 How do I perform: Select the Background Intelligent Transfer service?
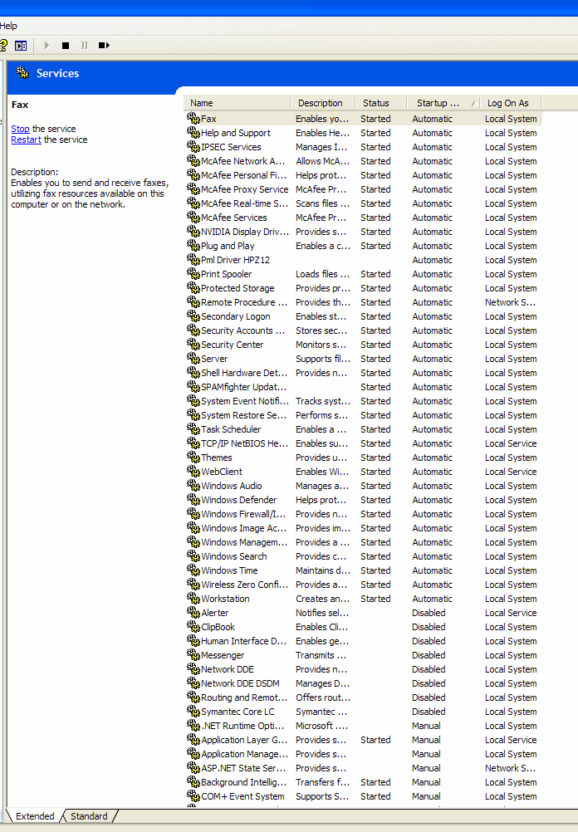(x=363, y=782)
